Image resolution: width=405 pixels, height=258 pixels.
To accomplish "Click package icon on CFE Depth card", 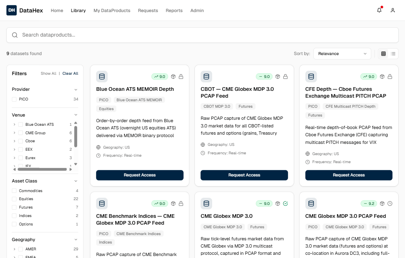I will tap(382, 76).
